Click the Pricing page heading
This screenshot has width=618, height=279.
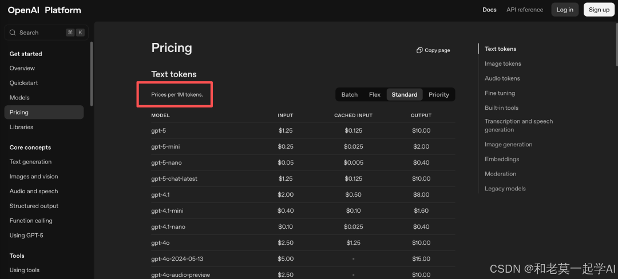[x=172, y=48]
